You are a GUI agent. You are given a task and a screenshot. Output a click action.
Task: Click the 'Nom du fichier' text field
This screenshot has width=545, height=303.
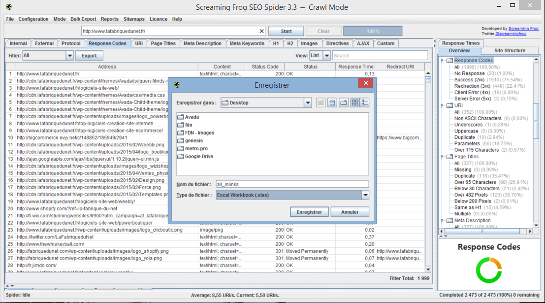tap(292, 184)
